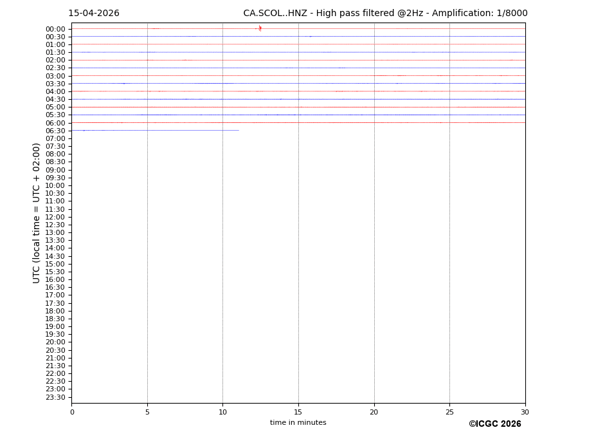Select the ©ICGC 2026 copyright text
Screen dimensions: 596x448
[x=494, y=424]
